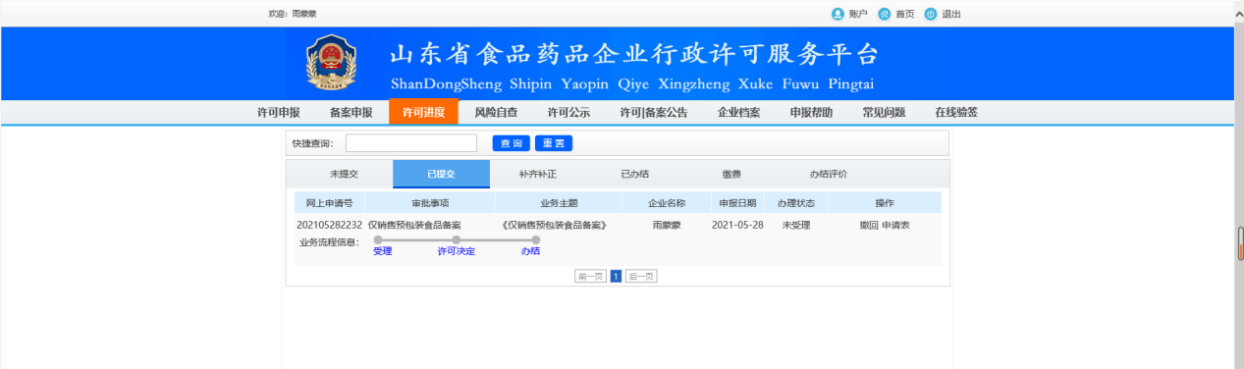Click the 企业名称 column header
The width and height of the screenshot is (1244, 369).
click(x=666, y=203)
